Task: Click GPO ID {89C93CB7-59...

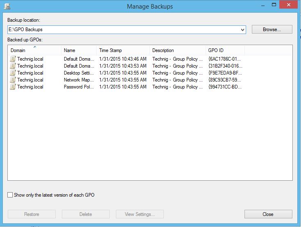Action: pos(224,80)
